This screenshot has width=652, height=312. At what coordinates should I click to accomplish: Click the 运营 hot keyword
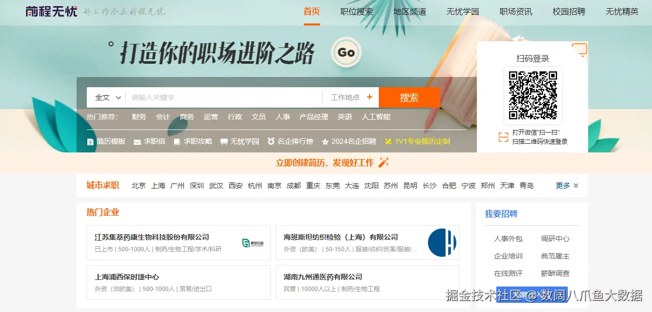(211, 117)
